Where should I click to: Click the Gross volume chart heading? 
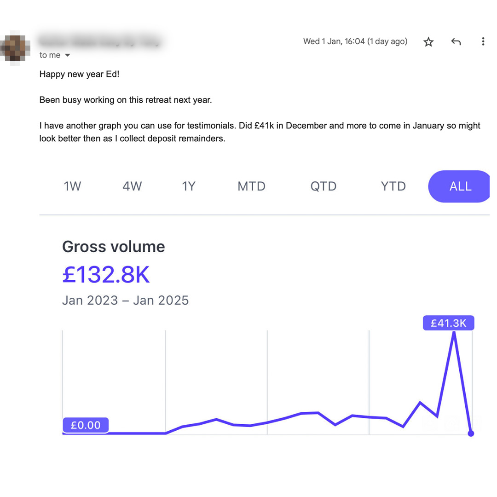[114, 247]
